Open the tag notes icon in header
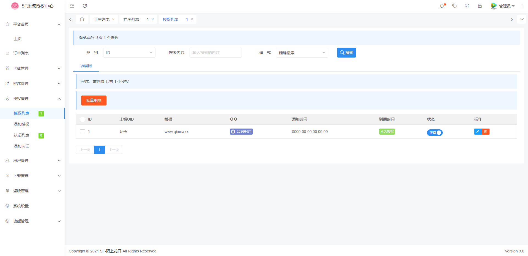 coord(455,6)
